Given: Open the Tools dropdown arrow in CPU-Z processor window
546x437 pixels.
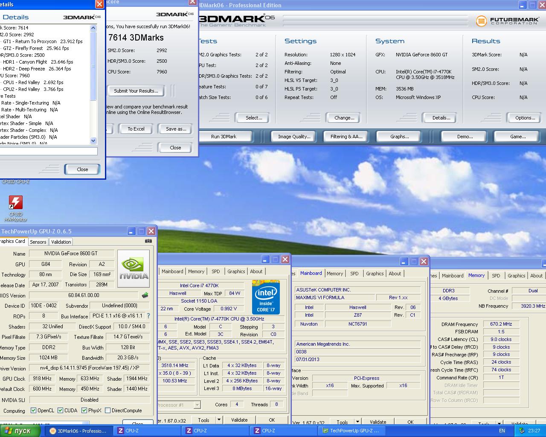Looking at the screenshot, I should [219, 420].
